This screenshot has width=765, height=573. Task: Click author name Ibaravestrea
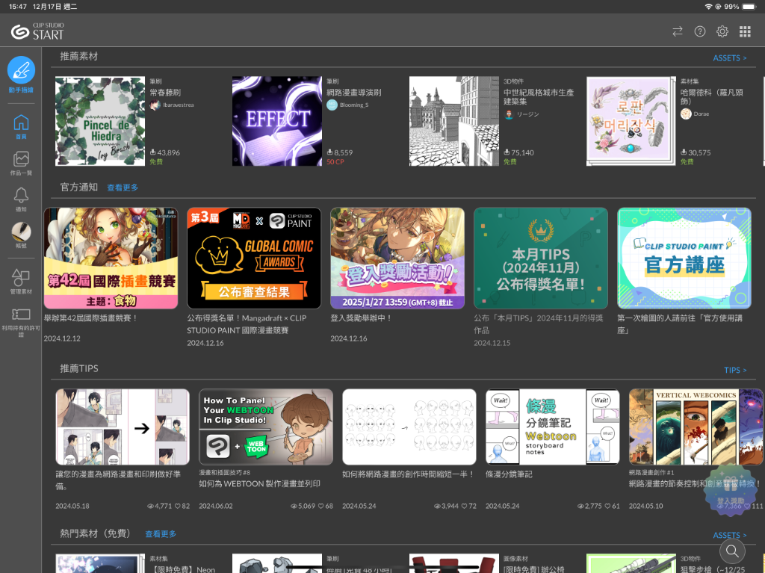[x=178, y=105]
